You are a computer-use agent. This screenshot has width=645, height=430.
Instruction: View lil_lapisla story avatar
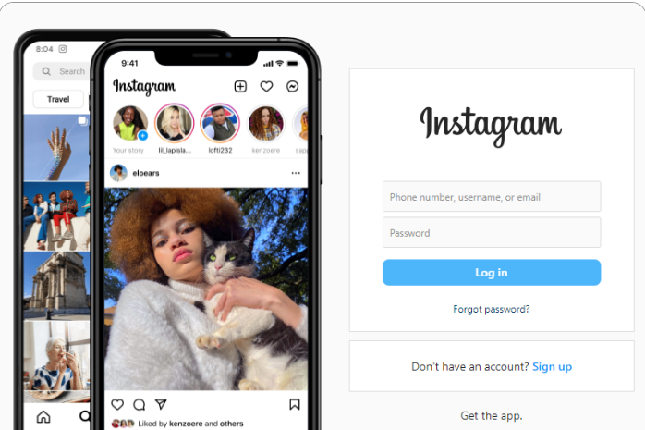click(174, 123)
